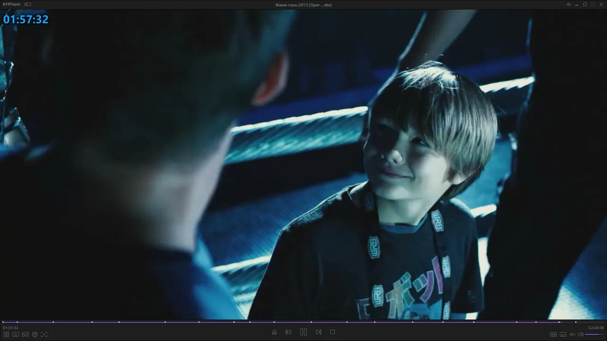The height and width of the screenshot is (341, 607).
Task: Skip to the next track
Action: (319, 332)
